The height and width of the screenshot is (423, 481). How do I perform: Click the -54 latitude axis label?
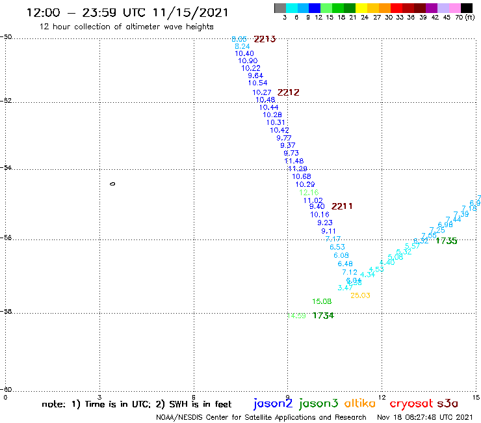tap(6, 168)
